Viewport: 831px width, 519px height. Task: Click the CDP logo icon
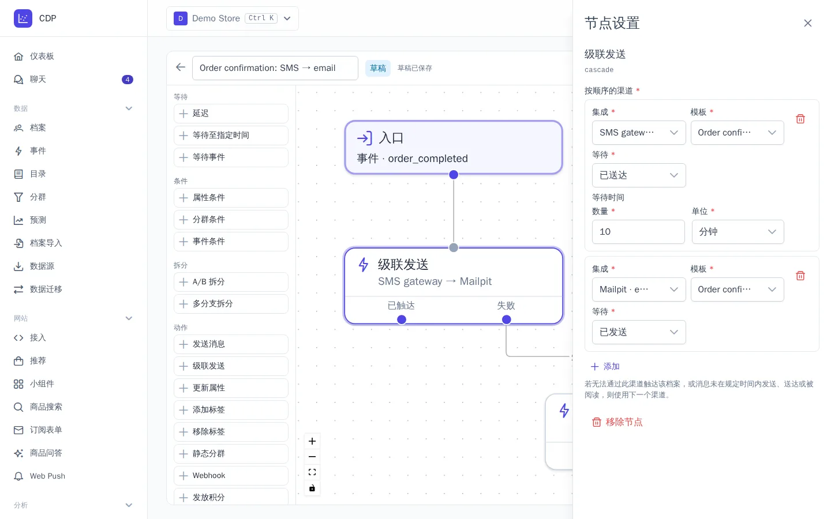pyautogui.click(x=23, y=18)
